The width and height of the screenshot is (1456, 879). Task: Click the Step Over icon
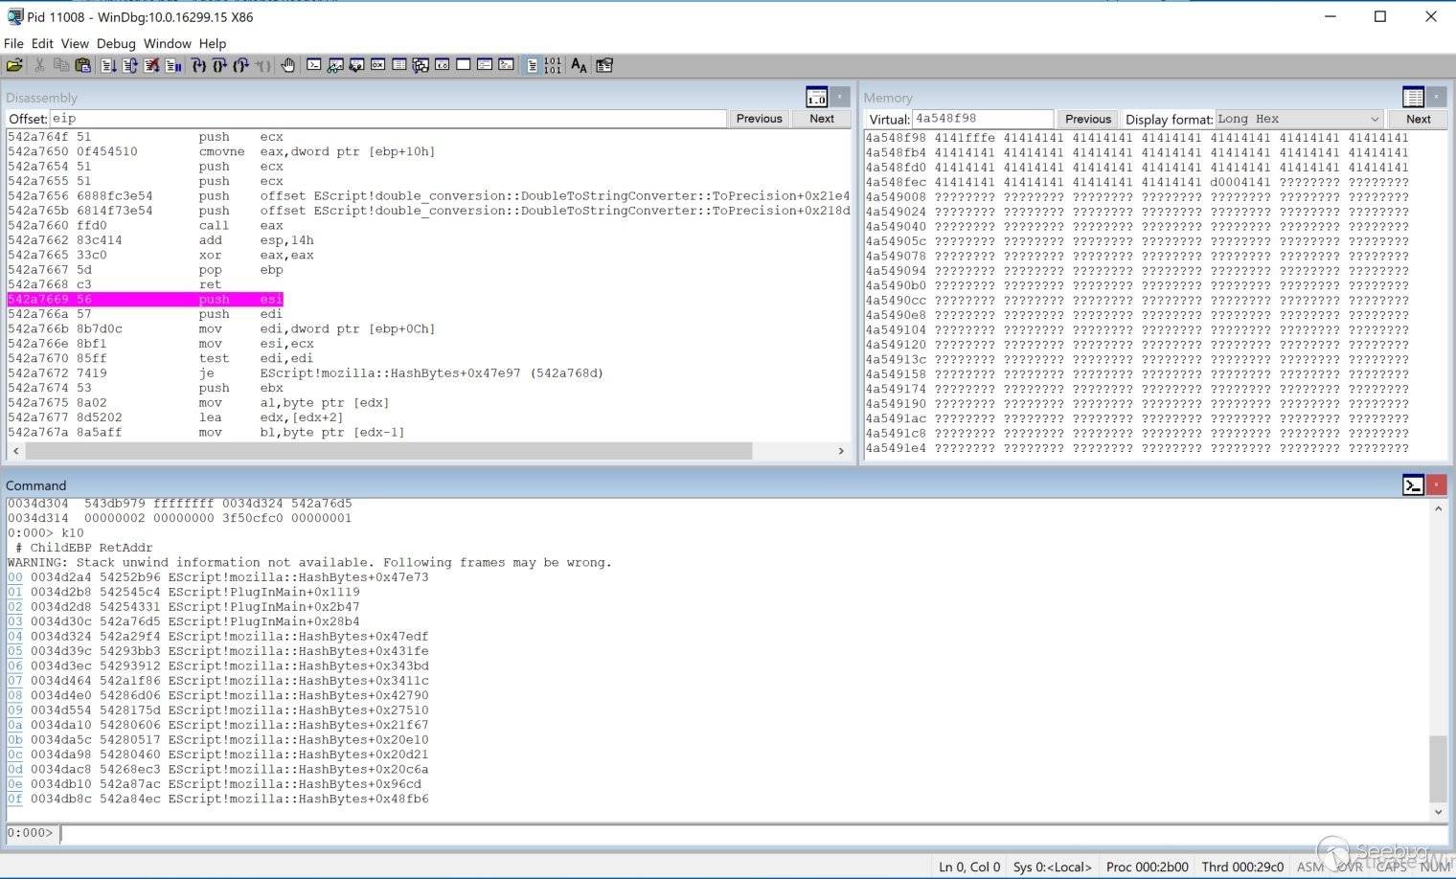tap(219, 65)
